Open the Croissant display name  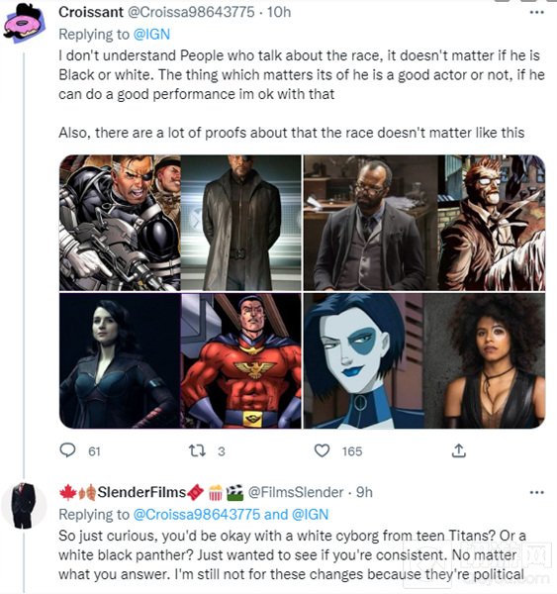coord(91,12)
